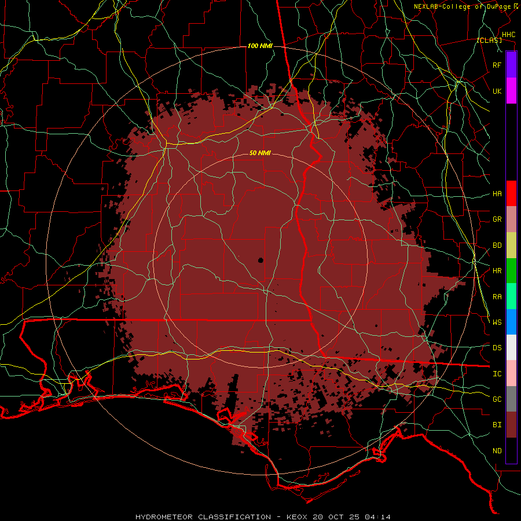Click the HA red legend swatch

[x=511, y=193]
